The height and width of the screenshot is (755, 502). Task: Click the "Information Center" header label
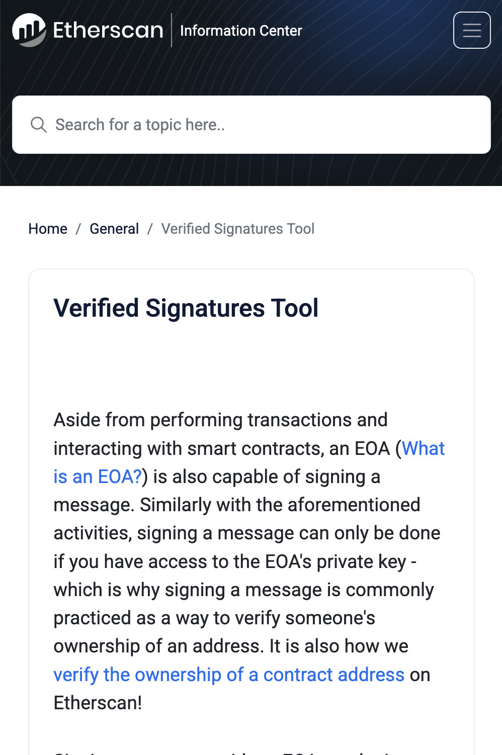tap(241, 31)
